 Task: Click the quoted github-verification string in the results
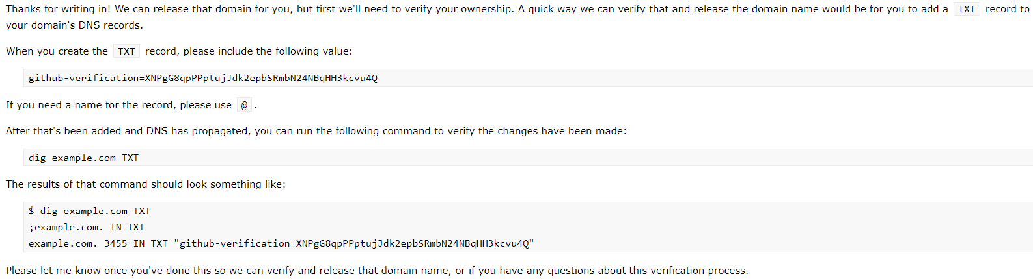click(353, 243)
